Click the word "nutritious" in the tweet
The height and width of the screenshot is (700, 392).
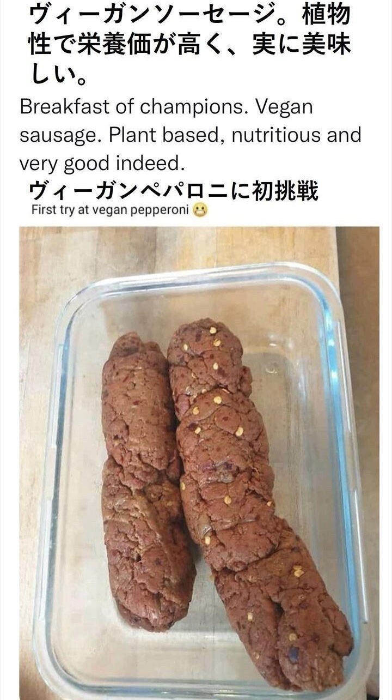277,135
